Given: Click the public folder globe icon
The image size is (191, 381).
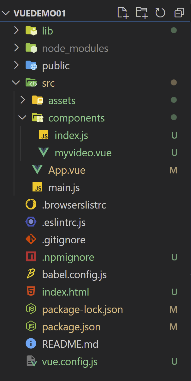Looking at the screenshot, I should [31, 66].
